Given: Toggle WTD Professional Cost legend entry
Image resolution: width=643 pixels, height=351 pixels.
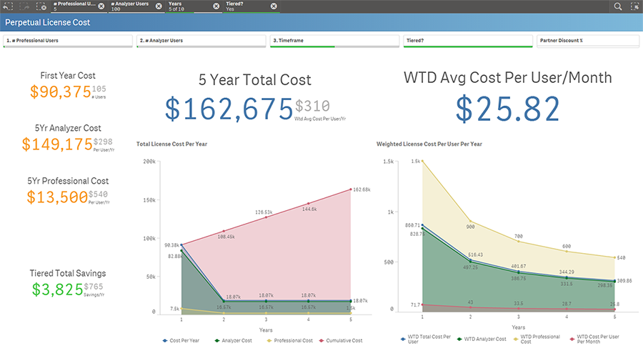Looking at the screenshot, I should tap(537, 339).
